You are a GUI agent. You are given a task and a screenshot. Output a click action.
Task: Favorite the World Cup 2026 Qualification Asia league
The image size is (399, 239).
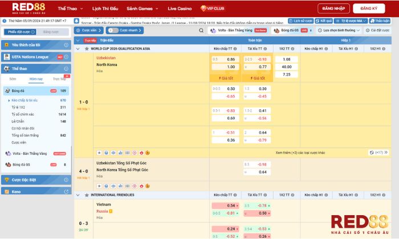pyautogui.click(x=87, y=49)
